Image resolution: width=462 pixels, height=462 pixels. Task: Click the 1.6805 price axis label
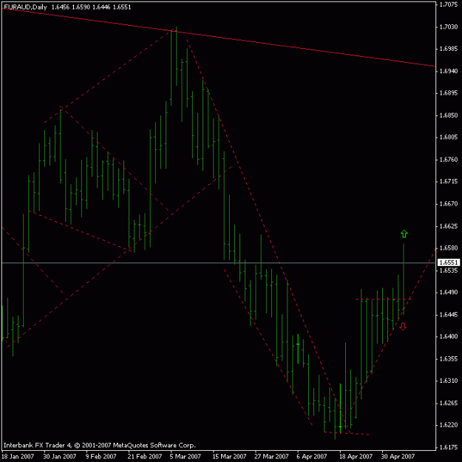[449, 137]
